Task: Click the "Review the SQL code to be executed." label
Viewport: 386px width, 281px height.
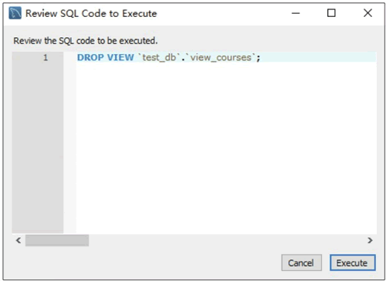Action: coord(86,41)
